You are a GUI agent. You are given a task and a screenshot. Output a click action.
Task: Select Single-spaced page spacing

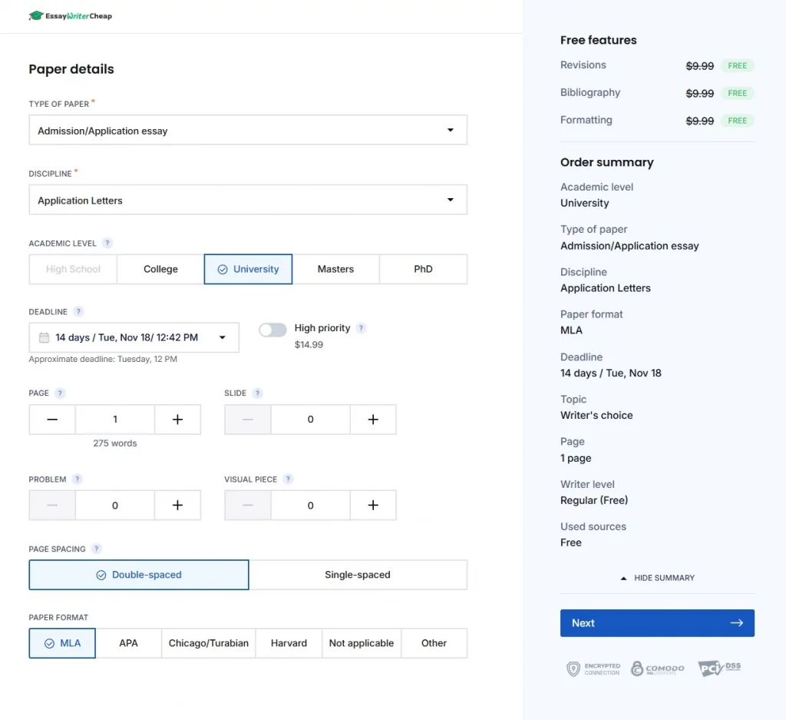click(x=358, y=575)
